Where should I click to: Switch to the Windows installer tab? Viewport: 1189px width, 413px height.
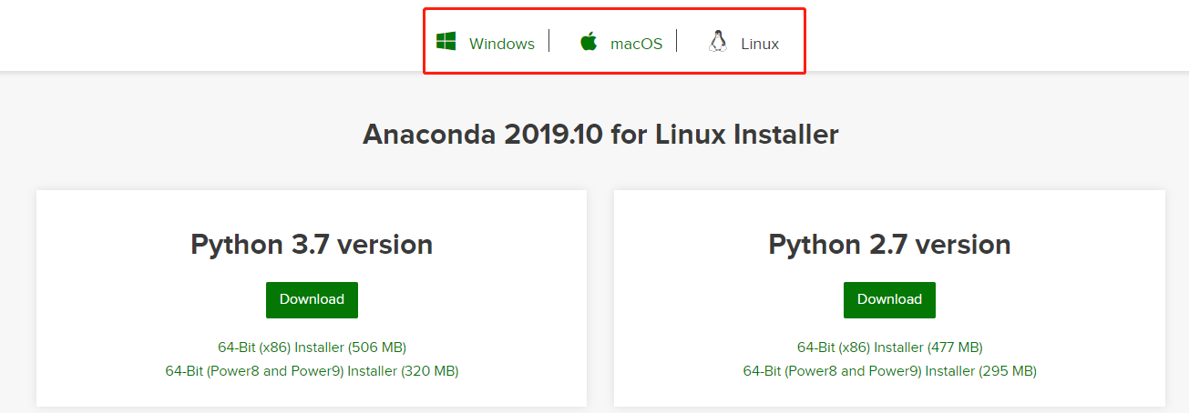[502, 44]
